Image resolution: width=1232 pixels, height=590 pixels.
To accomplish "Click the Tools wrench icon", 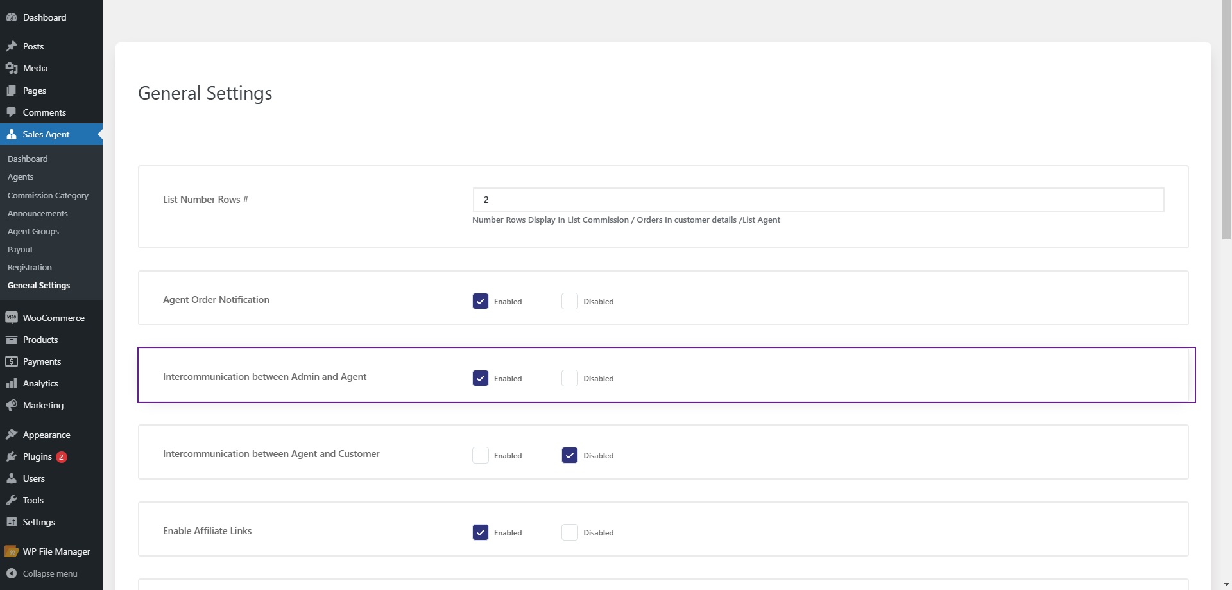I will [12, 500].
